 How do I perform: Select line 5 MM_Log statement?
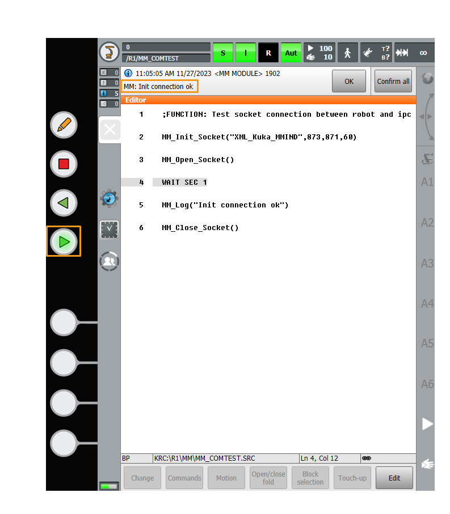pyautogui.click(x=225, y=205)
